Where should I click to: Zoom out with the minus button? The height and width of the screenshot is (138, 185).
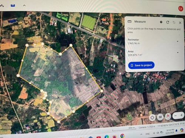175,116
